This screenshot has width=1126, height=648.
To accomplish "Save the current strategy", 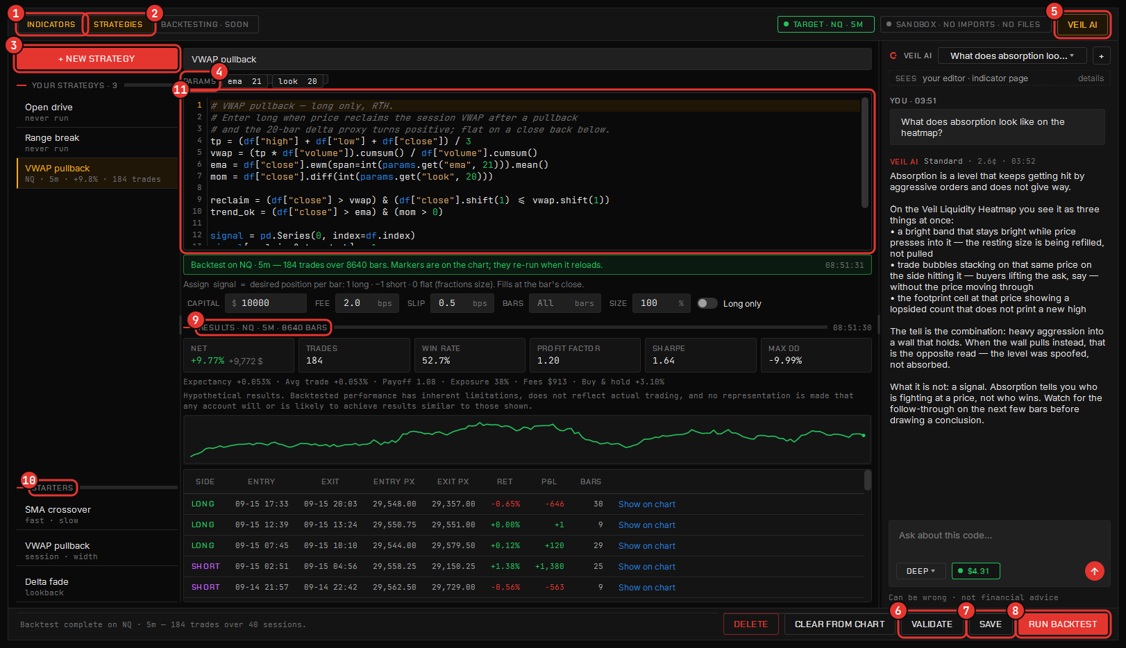I will [990, 624].
